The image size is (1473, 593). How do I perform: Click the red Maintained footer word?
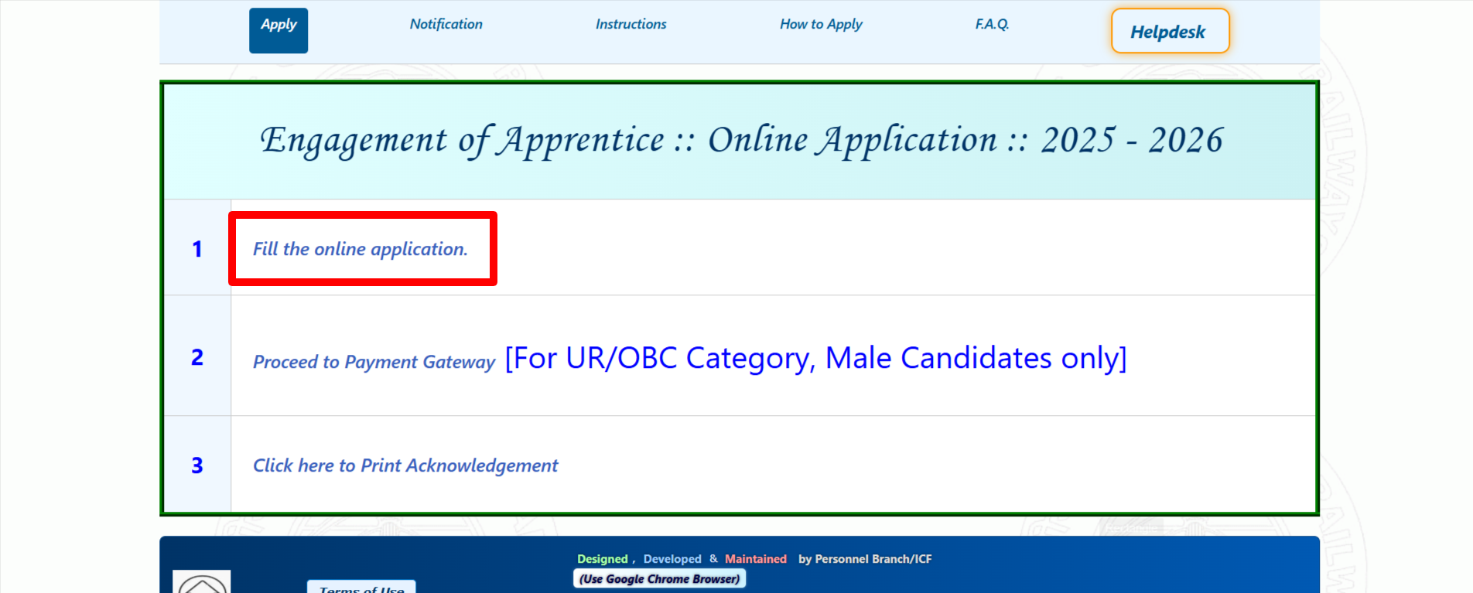[x=755, y=559]
